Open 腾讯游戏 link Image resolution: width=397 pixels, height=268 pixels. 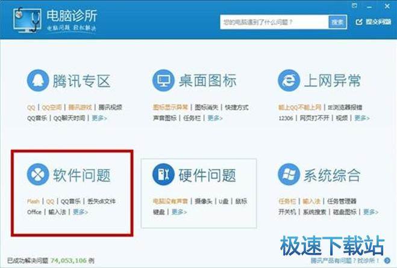coord(80,108)
